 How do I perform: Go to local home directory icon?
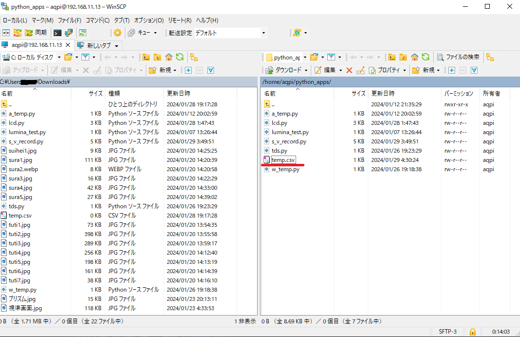tap(168, 58)
